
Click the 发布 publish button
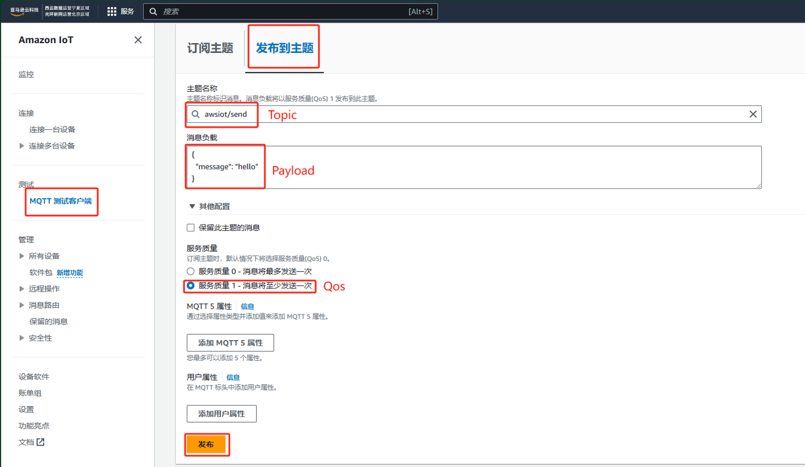(x=206, y=445)
